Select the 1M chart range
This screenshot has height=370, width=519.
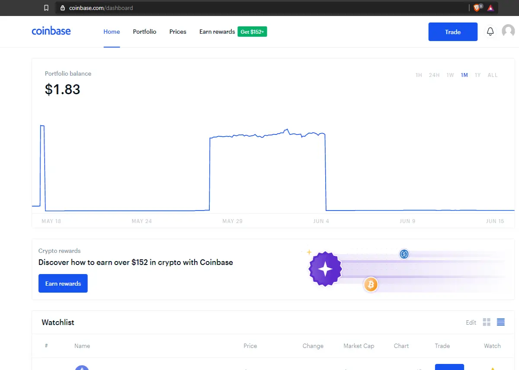pos(465,75)
